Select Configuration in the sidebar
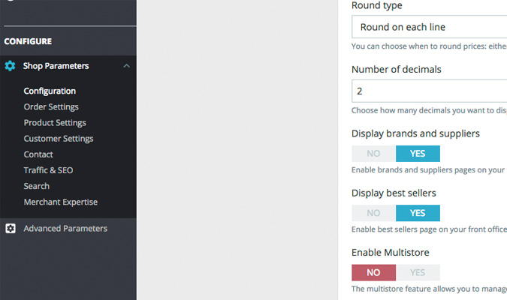The width and height of the screenshot is (507, 300). 50,91
